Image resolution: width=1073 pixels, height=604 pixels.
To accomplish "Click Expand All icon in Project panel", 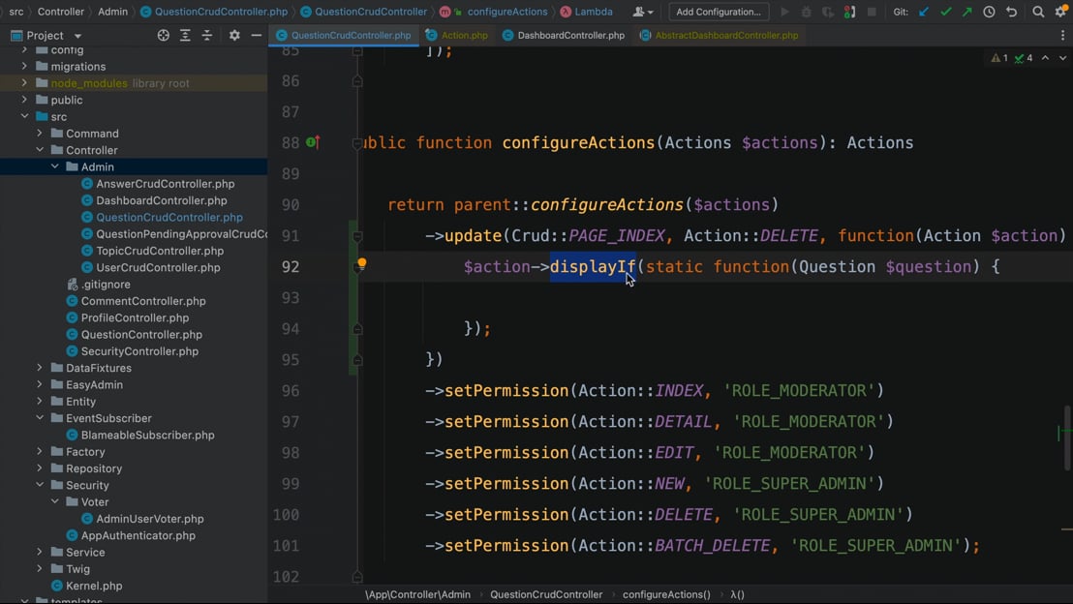I will pyautogui.click(x=185, y=36).
